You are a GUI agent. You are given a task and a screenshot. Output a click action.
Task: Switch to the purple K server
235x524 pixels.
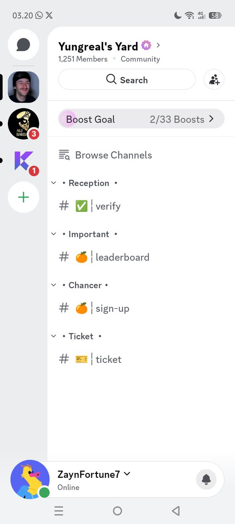tap(23, 161)
